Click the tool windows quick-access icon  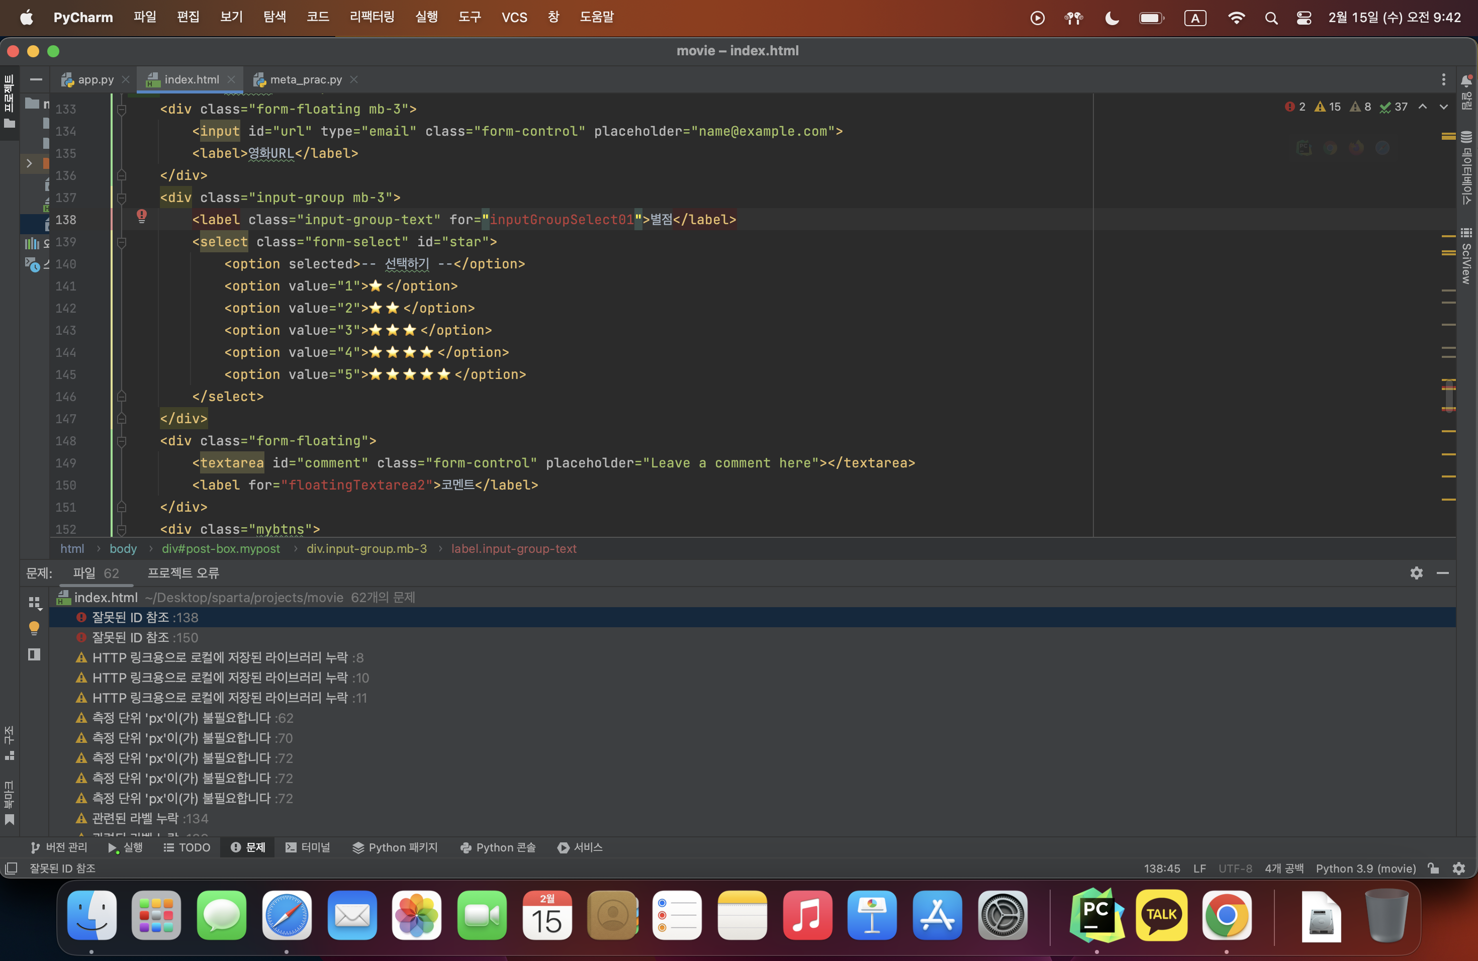[x=11, y=869]
